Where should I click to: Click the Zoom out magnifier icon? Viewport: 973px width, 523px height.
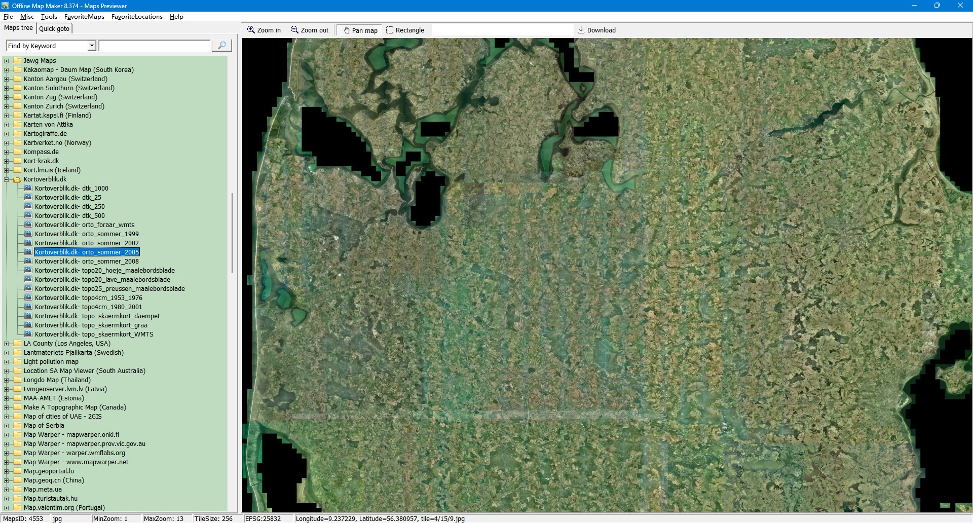(294, 30)
